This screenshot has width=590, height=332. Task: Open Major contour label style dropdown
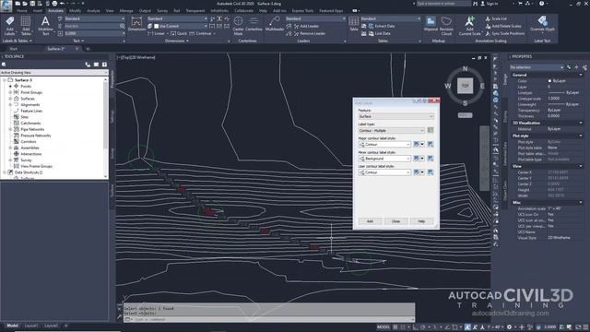(x=384, y=144)
